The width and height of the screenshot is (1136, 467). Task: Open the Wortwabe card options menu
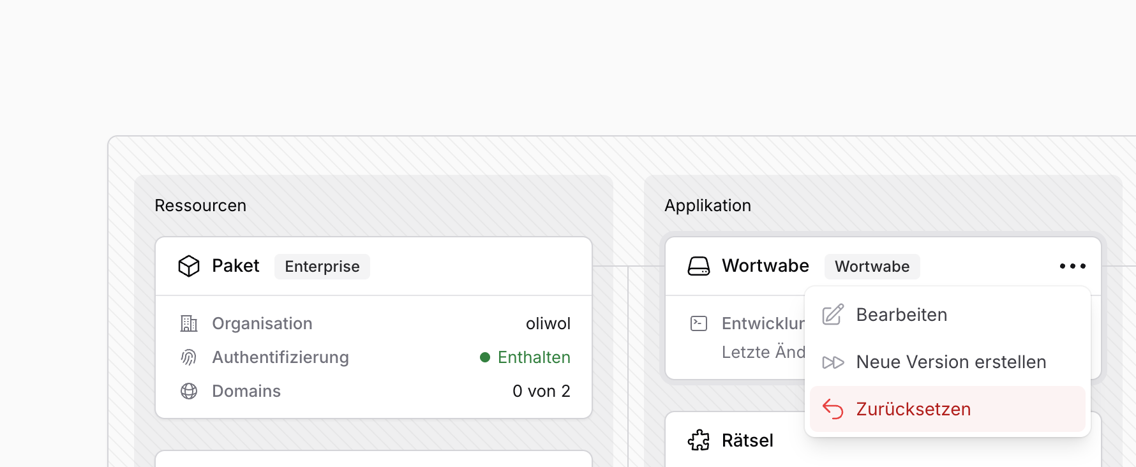1073,266
